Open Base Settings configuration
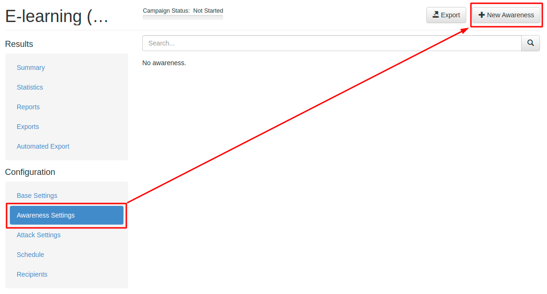Image resolution: width=547 pixels, height=294 pixels. click(37, 196)
